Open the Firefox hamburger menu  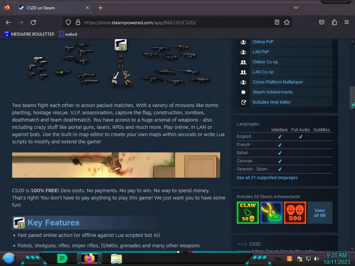[x=346, y=22]
